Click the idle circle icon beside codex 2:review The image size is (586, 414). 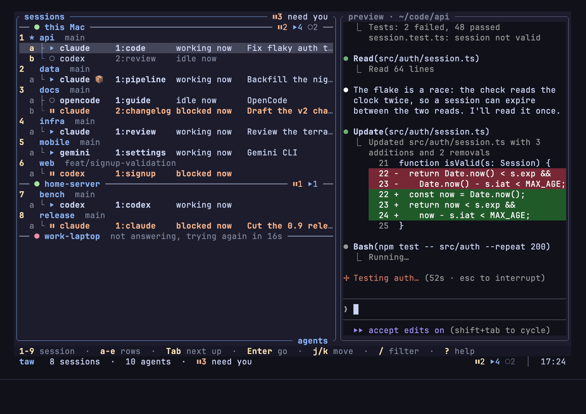pyautogui.click(x=52, y=59)
